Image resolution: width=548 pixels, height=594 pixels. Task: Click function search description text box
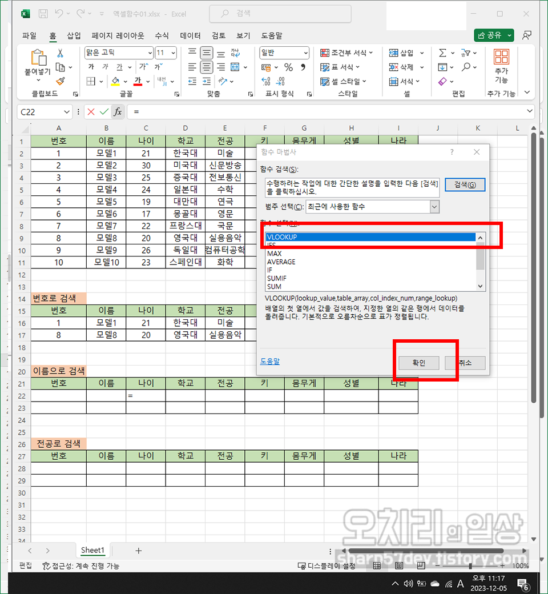[352, 187]
